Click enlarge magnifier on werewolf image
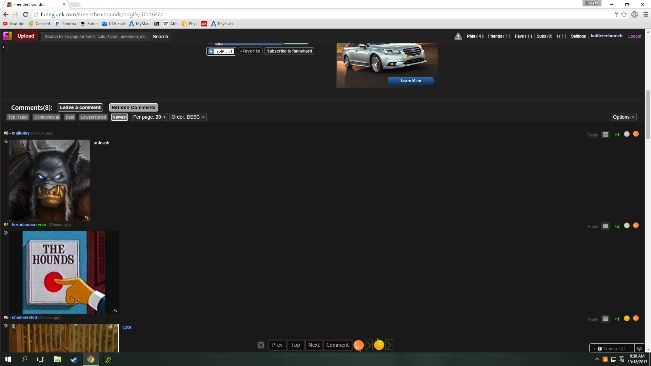 [x=86, y=218]
